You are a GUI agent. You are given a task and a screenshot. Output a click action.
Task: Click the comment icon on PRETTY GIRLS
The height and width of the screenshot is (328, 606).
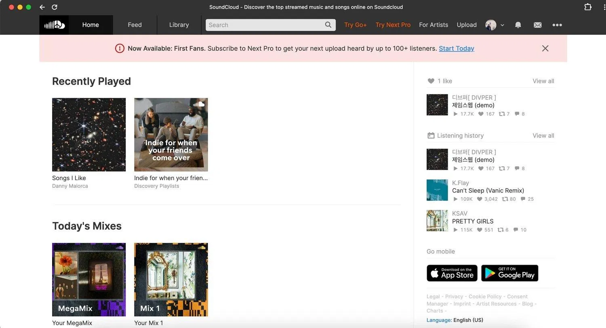point(516,230)
